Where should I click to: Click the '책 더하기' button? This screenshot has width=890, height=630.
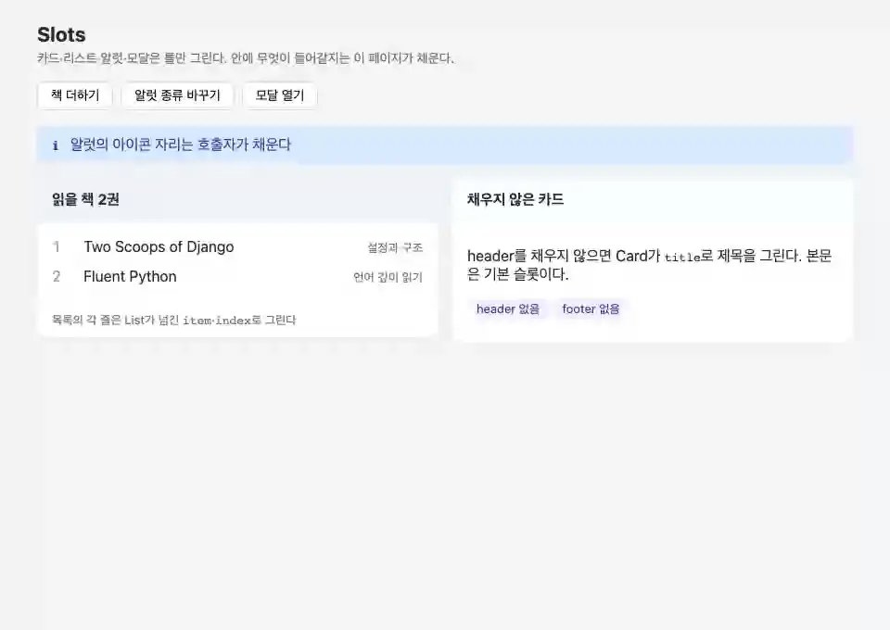[75, 95]
